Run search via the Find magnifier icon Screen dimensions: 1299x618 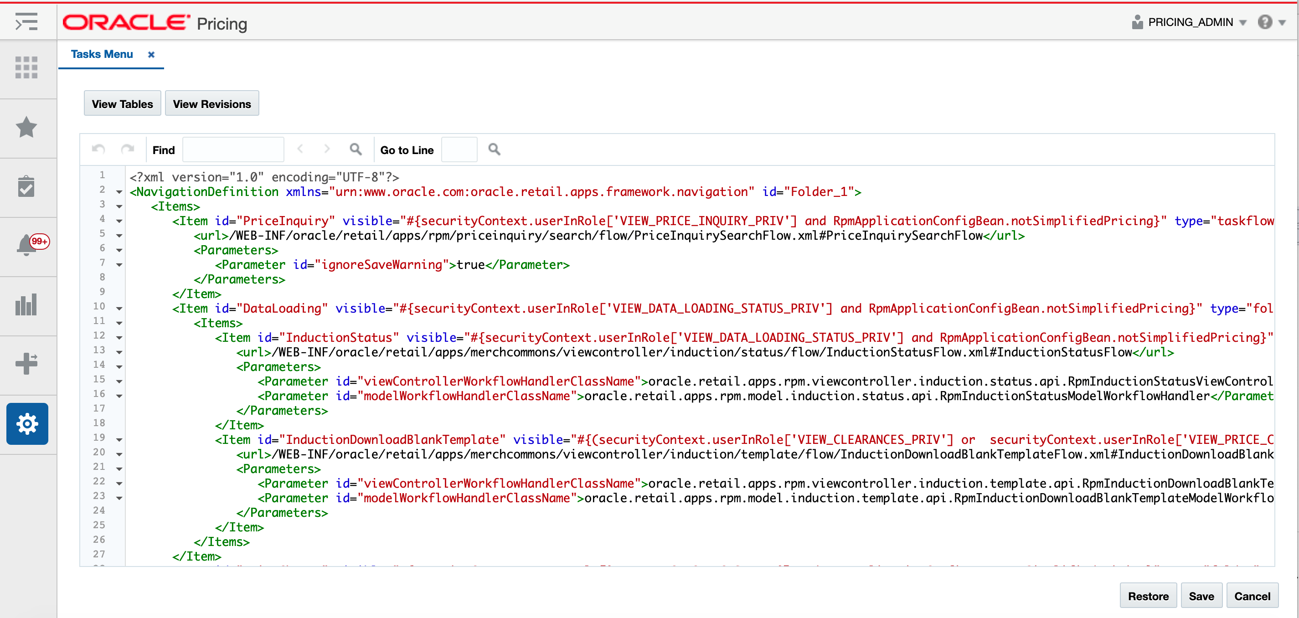[356, 149]
